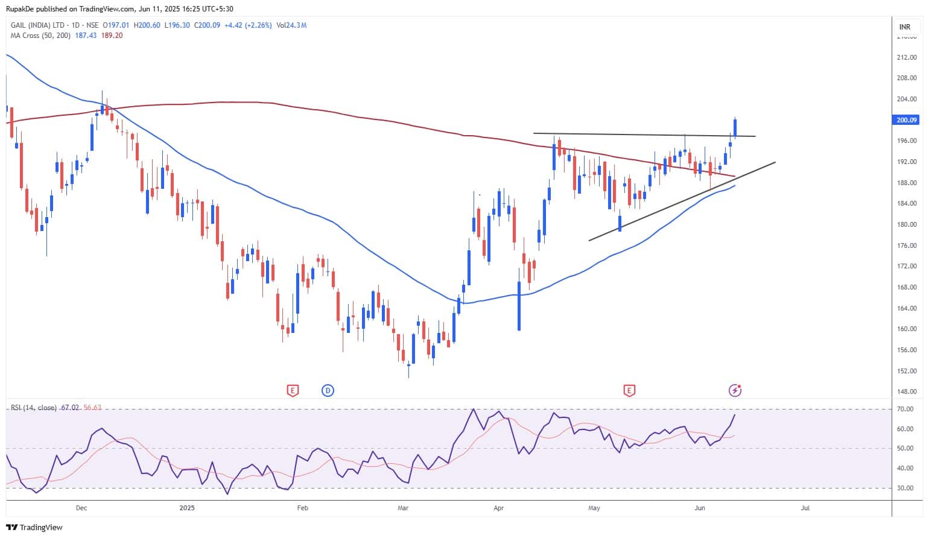Select the GAIL (INDIA) LTD symbol title
This screenshot has height=538, width=929.
[x=39, y=25]
